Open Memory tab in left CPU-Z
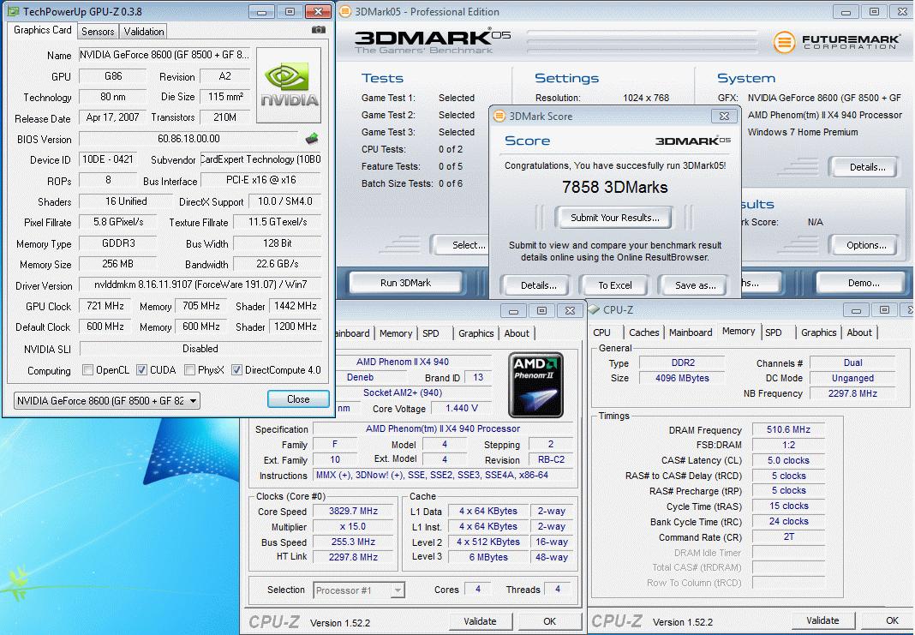Image resolution: width=915 pixels, height=635 pixels. click(x=396, y=333)
